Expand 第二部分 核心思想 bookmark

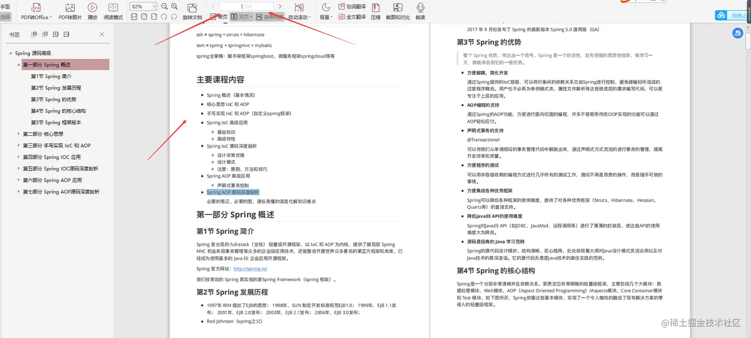click(19, 134)
